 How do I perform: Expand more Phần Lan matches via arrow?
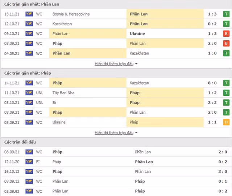[x=136, y=64]
